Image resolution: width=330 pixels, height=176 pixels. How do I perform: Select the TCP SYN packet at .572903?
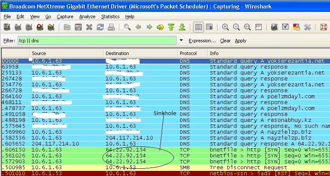pyautogui.click(x=166, y=162)
